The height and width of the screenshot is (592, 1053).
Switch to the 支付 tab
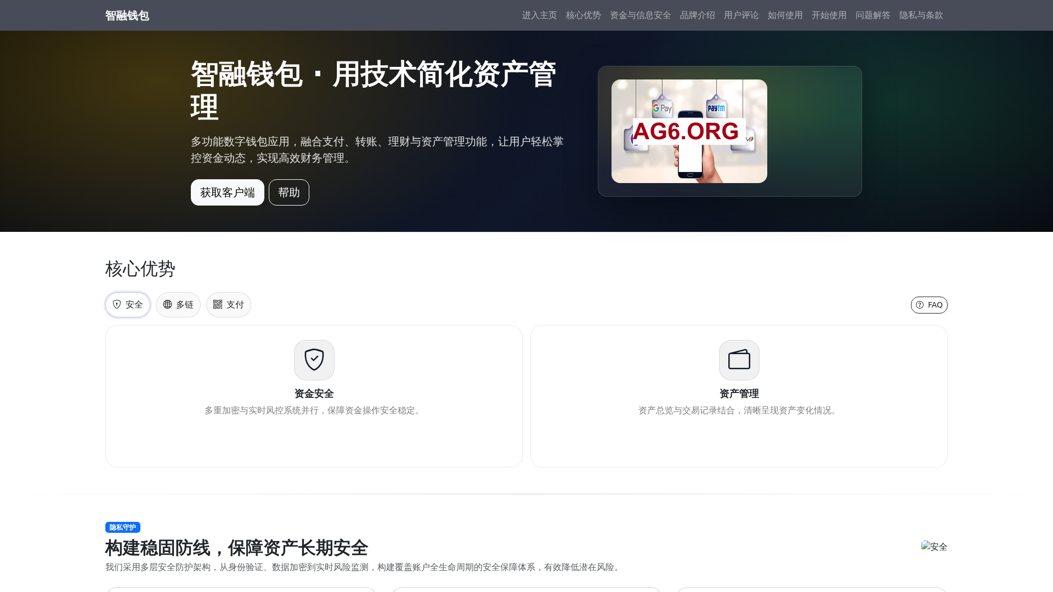click(228, 305)
